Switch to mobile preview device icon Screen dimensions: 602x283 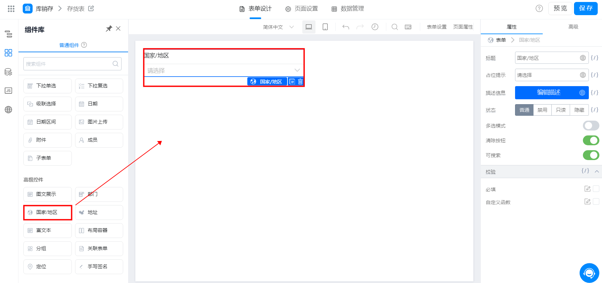[x=325, y=27]
